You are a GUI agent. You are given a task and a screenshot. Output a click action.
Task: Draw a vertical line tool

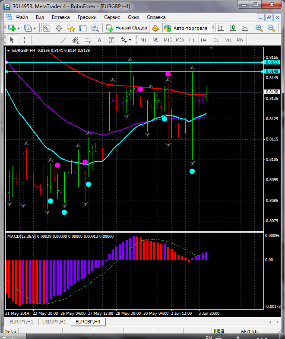tap(39, 40)
